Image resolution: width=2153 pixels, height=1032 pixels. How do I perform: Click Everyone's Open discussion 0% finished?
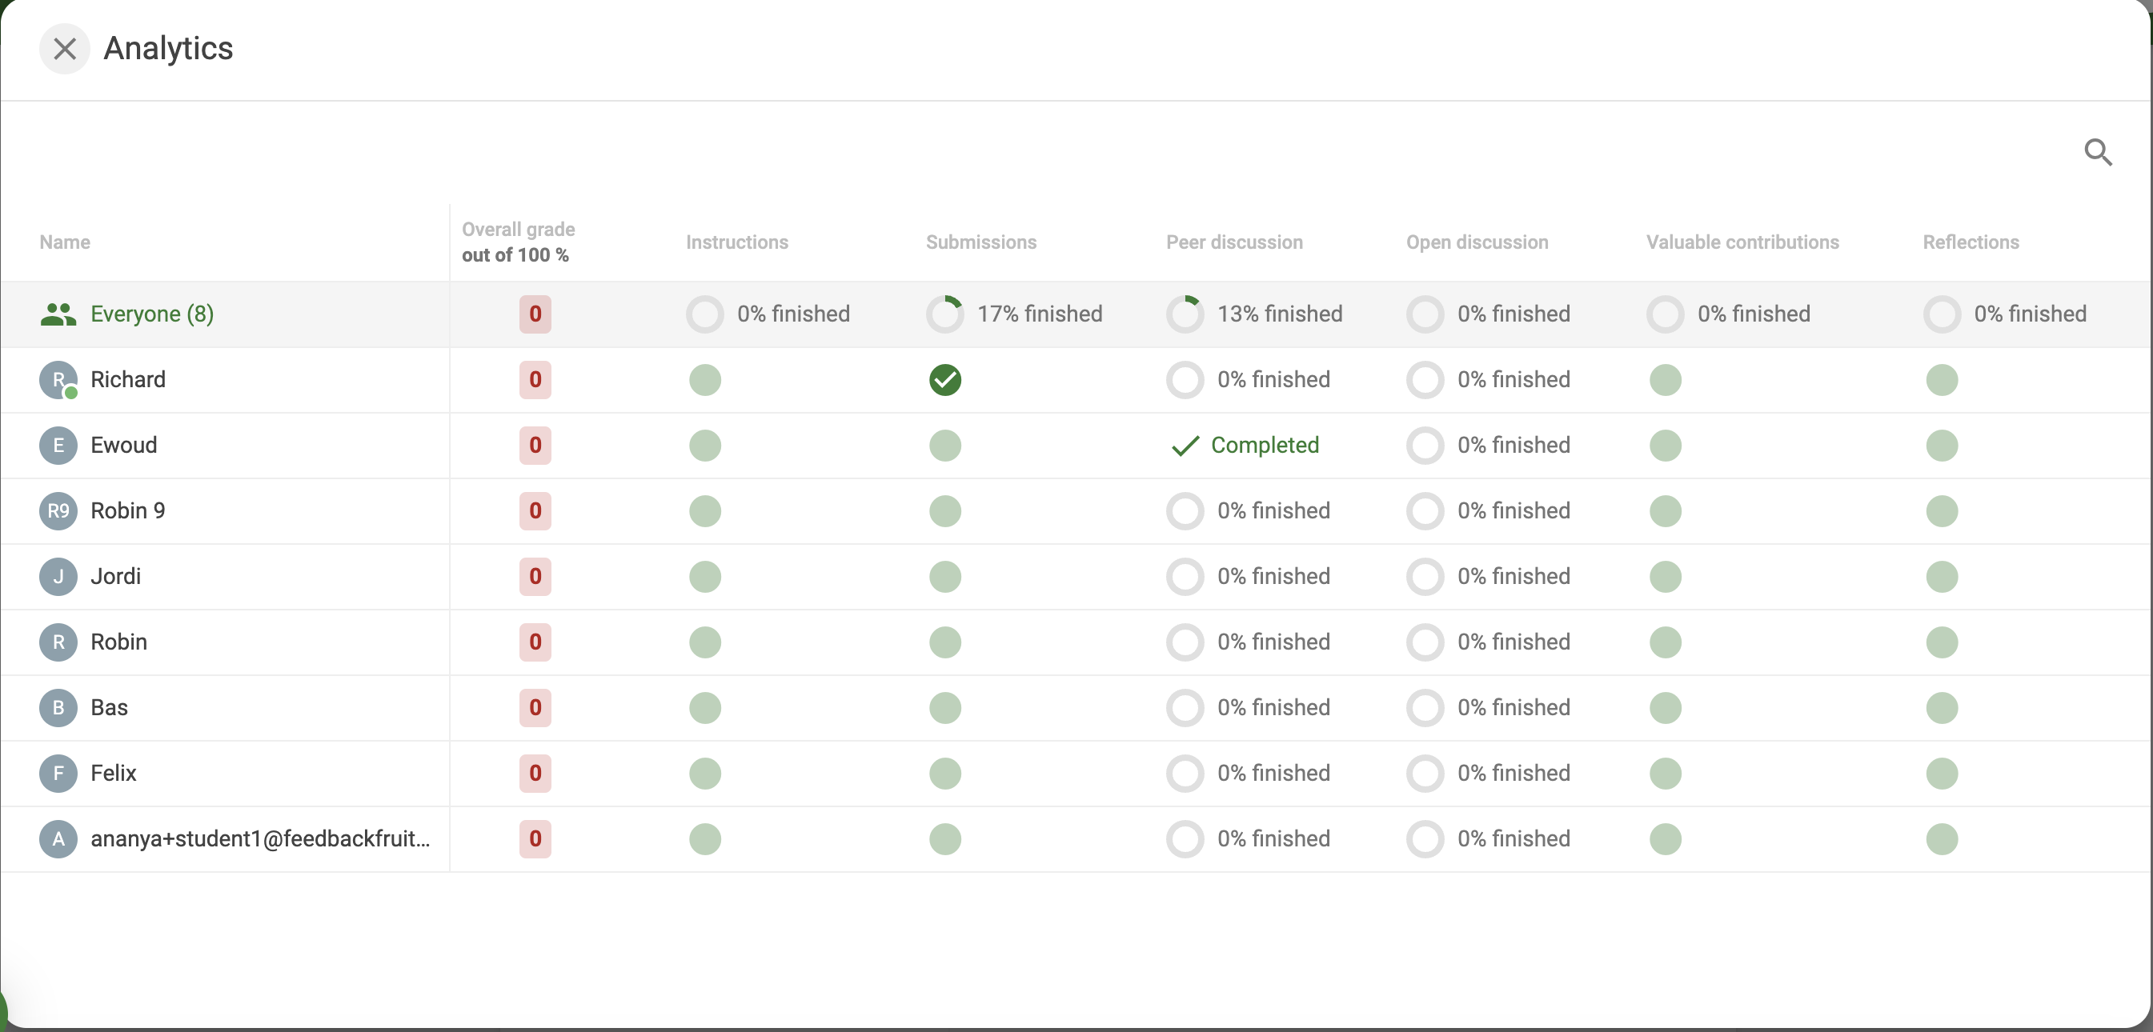tap(1489, 314)
